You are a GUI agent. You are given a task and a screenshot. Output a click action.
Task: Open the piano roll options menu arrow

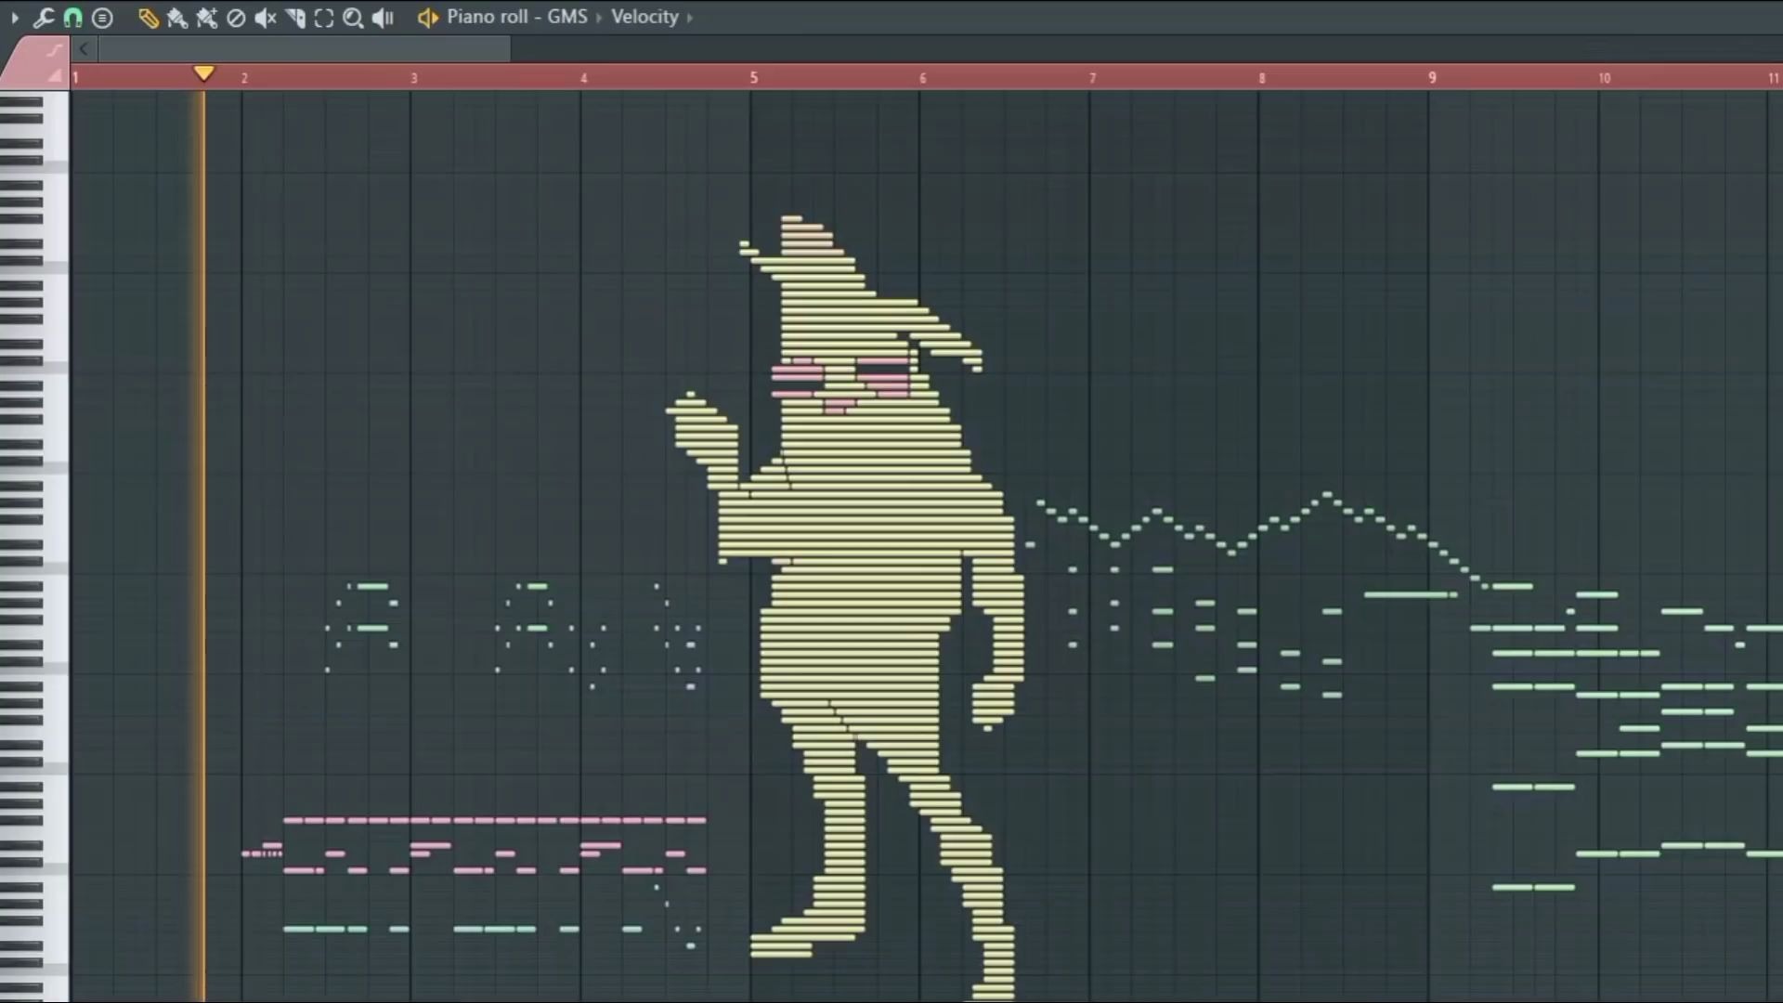coord(15,18)
